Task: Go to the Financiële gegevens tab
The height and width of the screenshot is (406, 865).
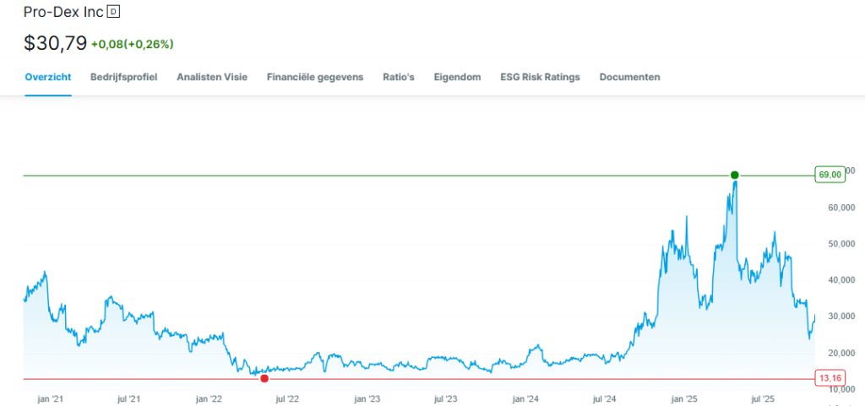Action: 315,77
